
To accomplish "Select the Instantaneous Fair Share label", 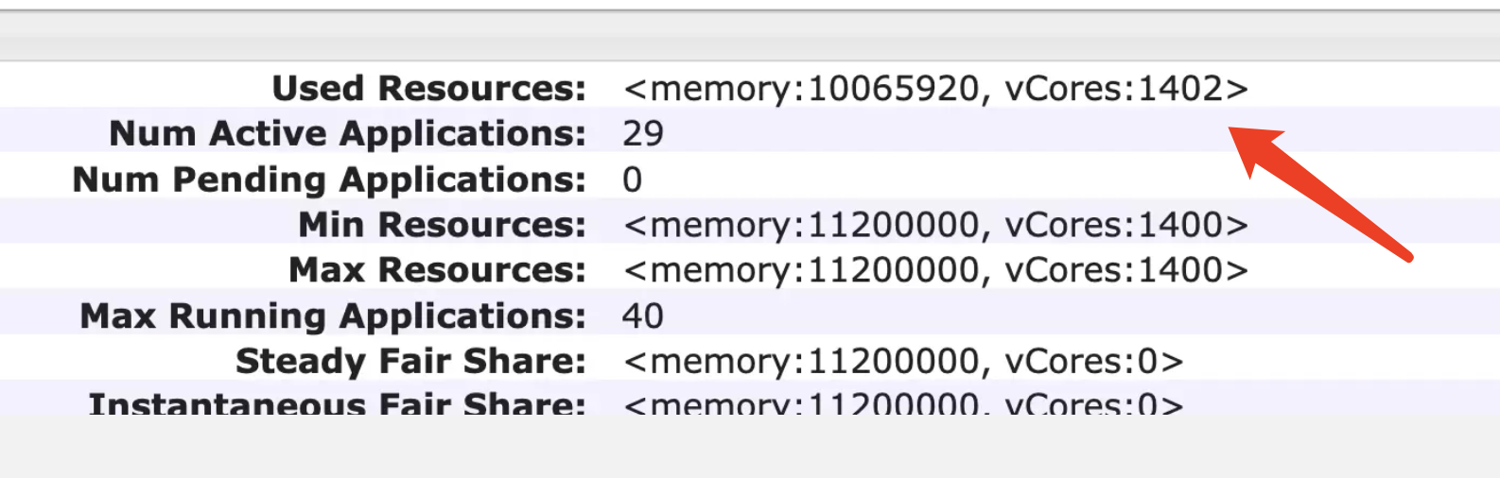I will [x=337, y=402].
